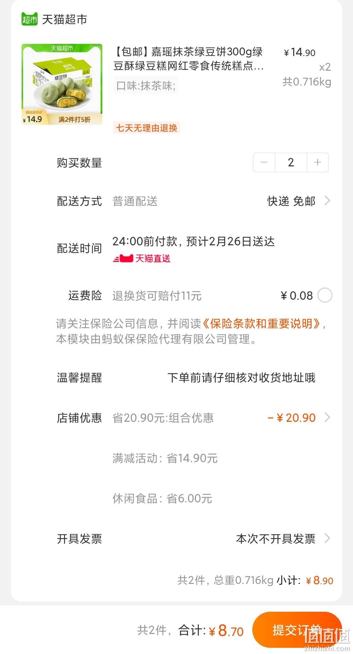Tap the no invoice this time option
The image size is (353, 654).
[x=276, y=539]
